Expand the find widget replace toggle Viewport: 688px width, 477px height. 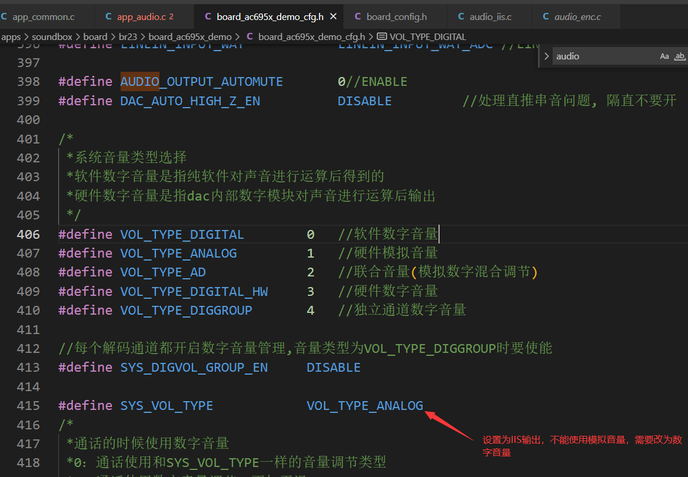546,56
